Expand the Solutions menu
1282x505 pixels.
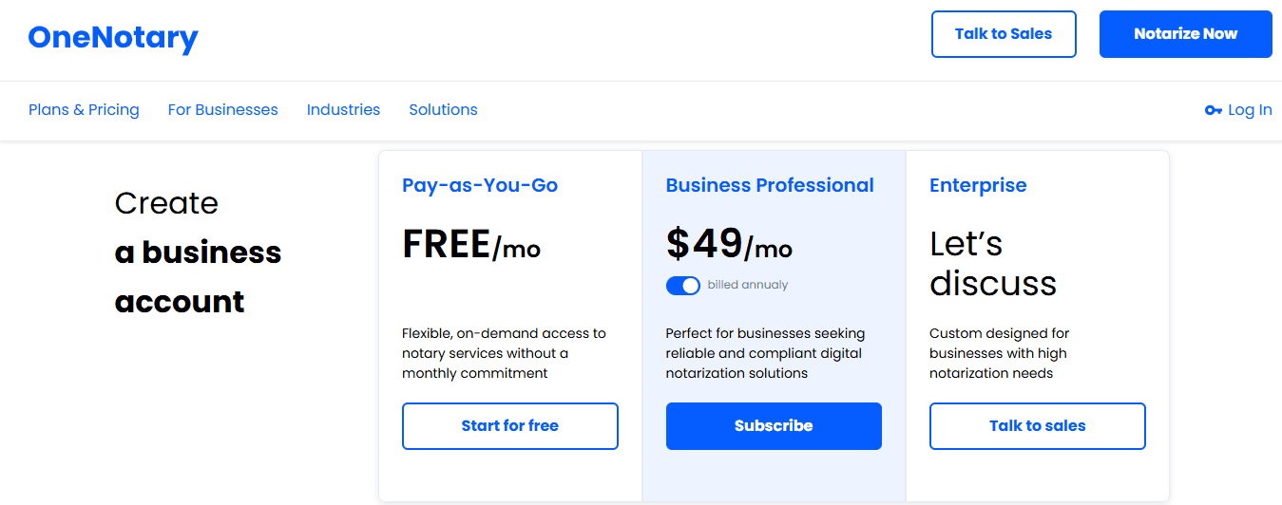tap(443, 110)
